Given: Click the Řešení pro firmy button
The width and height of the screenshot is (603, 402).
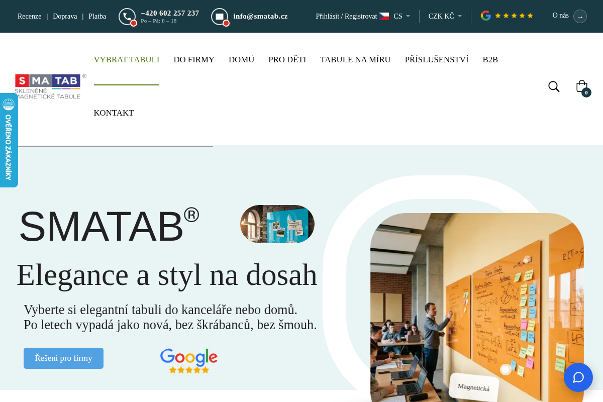Looking at the screenshot, I should (63, 358).
